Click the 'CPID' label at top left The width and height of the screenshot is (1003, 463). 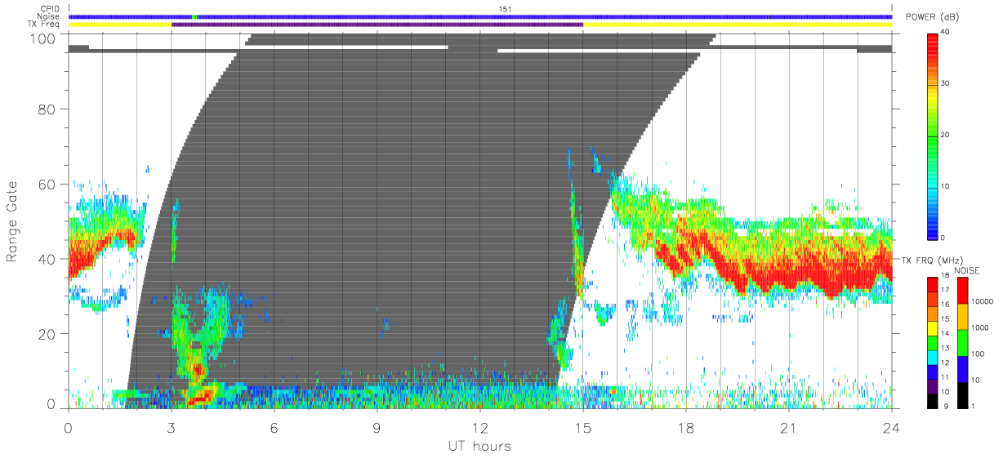[x=49, y=9]
